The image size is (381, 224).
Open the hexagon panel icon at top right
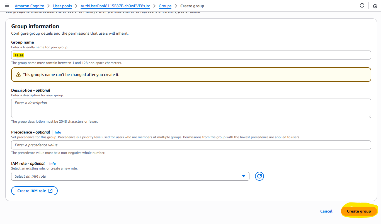click(x=375, y=6)
